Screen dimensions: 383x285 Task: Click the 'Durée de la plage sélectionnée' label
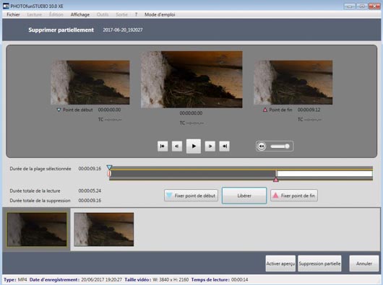(x=40, y=169)
